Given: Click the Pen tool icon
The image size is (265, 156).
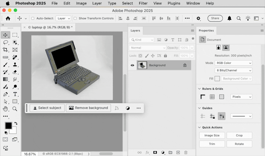Looking at the screenshot, I should pyautogui.click(x=5, y=94).
